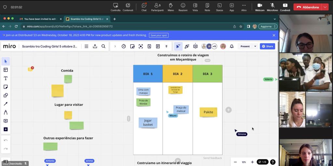Open a new browser tab
333x166 pixels.
(114, 19)
